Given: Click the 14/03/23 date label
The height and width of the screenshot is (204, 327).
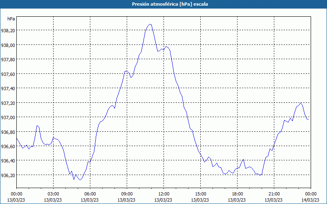Looking at the screenshot, I should (x=311, y=200).
